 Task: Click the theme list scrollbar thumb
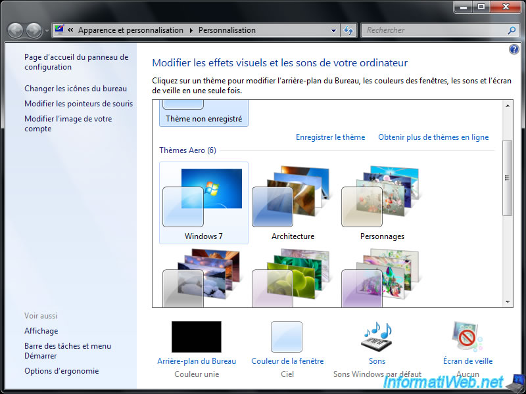(x=508, y=177)
